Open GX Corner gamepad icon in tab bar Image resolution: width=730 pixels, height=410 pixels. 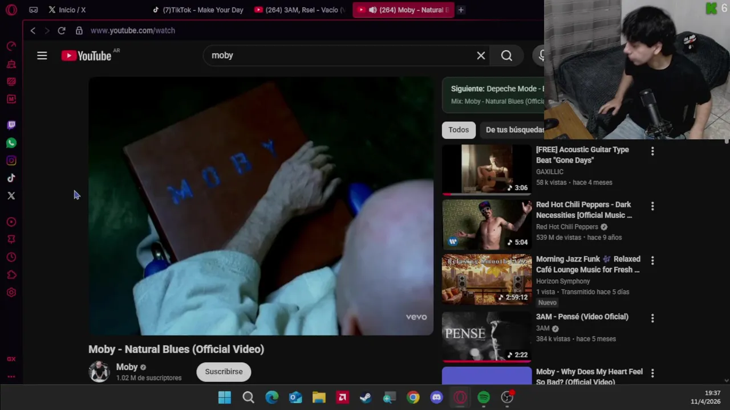click(34, 10)
